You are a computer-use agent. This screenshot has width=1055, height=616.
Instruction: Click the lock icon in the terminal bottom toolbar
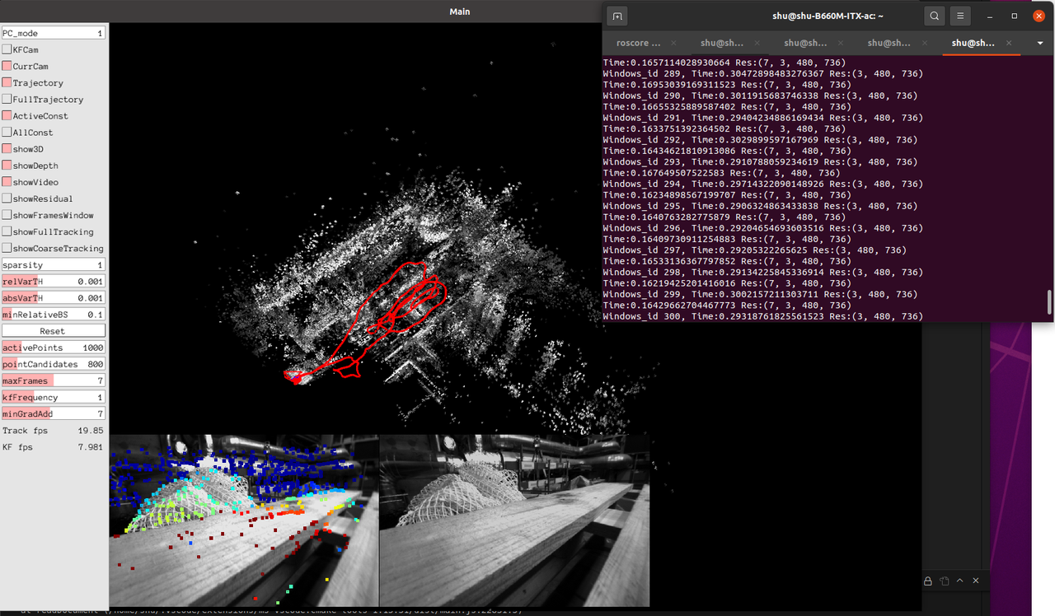(x=928, y=581)
